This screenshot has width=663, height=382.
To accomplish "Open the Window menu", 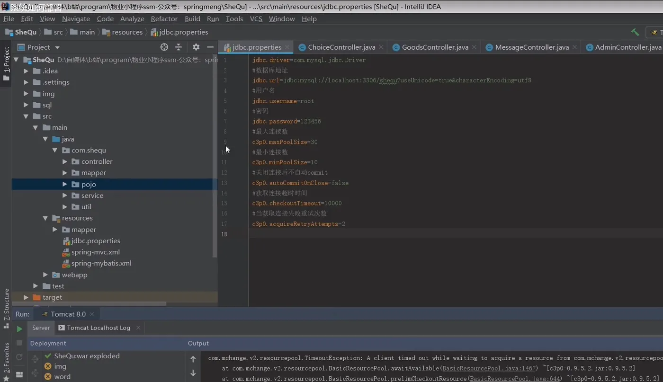I will 282,19.
